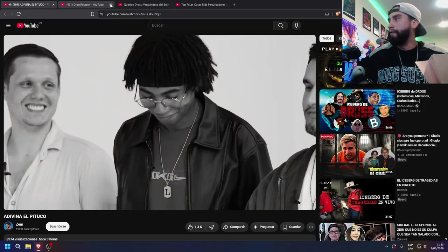Open 'SIDERAL LE RESPONDE AL ZEIN' title
The image size is (448, 252).
[419, 230]
